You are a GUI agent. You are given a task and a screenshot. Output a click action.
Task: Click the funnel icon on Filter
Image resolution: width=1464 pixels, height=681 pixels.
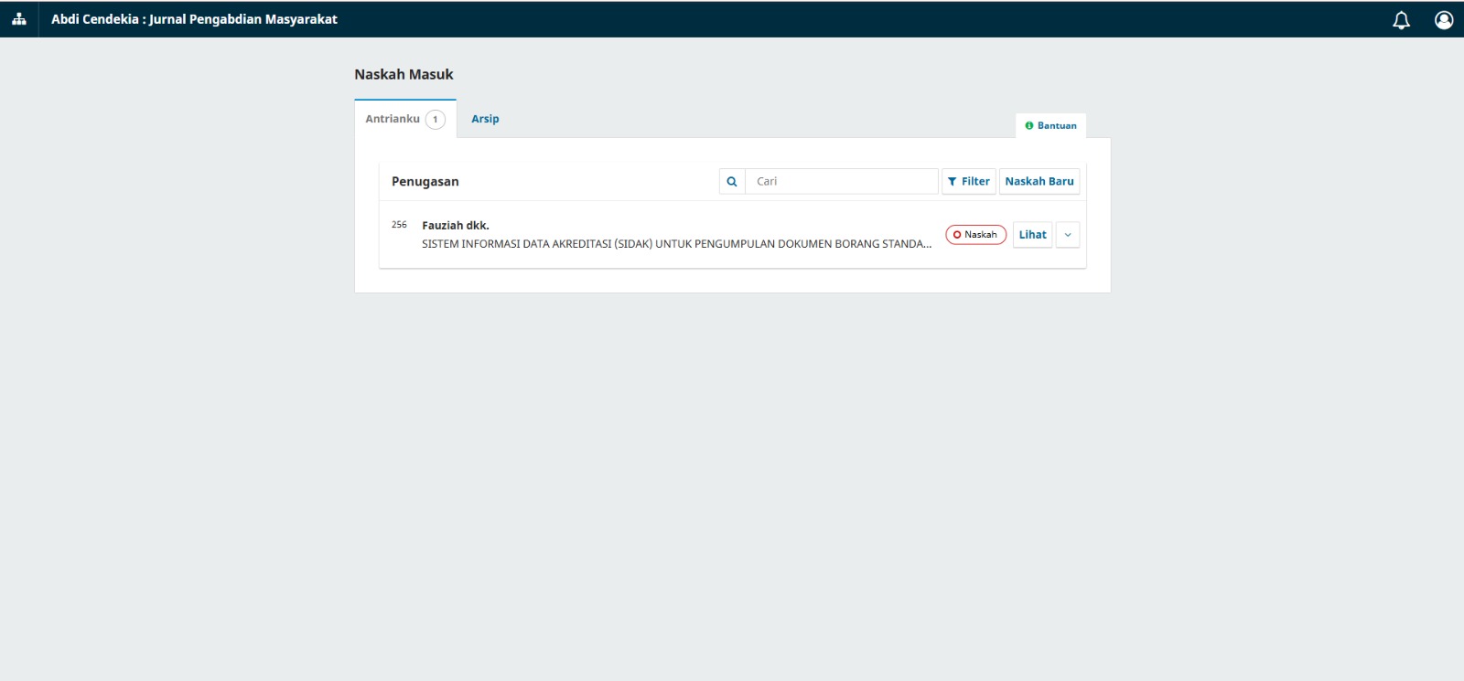pos(953,182)
